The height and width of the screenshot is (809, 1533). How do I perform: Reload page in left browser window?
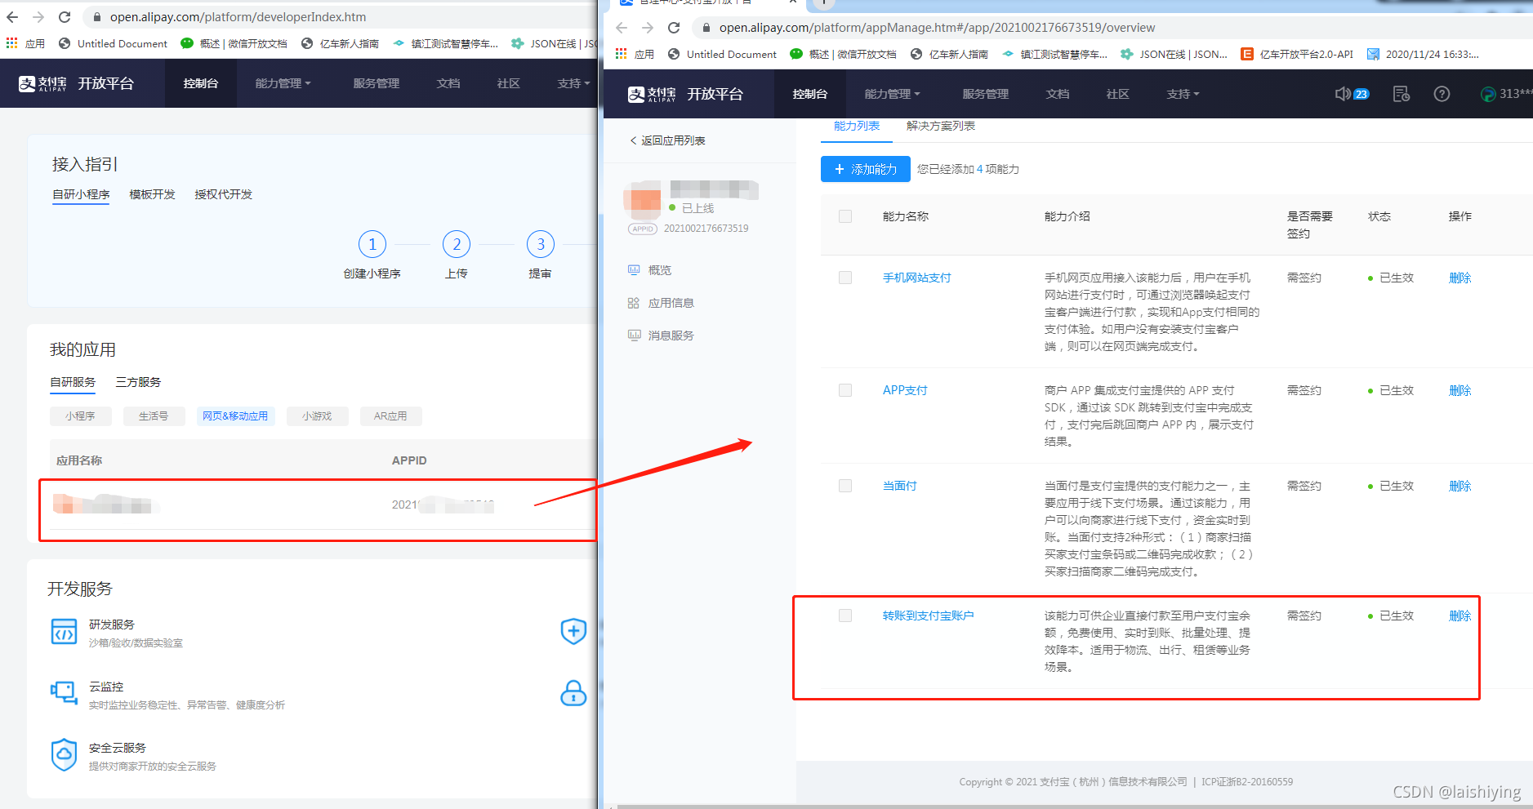coord(65,17)
